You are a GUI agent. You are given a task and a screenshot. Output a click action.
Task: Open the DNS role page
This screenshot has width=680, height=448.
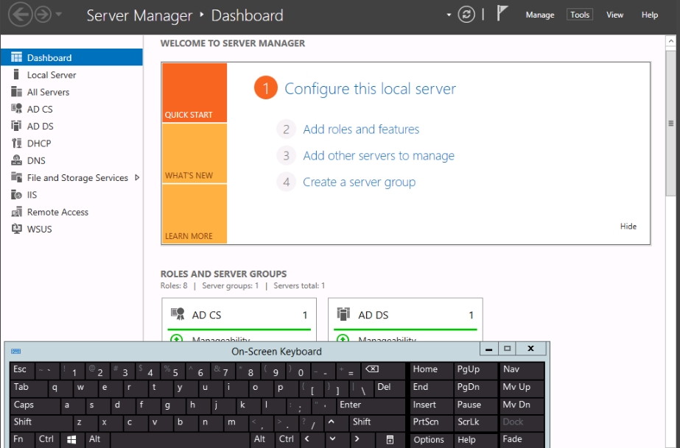pyautogui.click(x=36, y=160)
